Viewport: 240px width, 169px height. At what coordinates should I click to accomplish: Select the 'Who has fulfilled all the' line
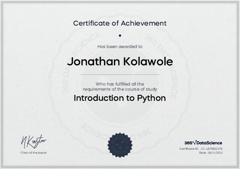pyautogui.click(x=120, y=84)
